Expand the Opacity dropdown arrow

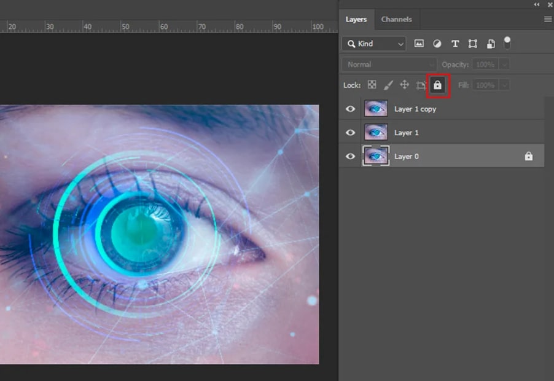pyautogui.click(x=504, y=65)
